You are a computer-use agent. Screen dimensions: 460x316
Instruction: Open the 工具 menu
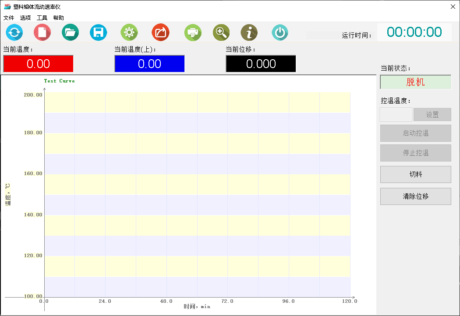point(42,18)
